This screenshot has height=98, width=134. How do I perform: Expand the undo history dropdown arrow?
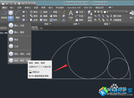(26, 4)
